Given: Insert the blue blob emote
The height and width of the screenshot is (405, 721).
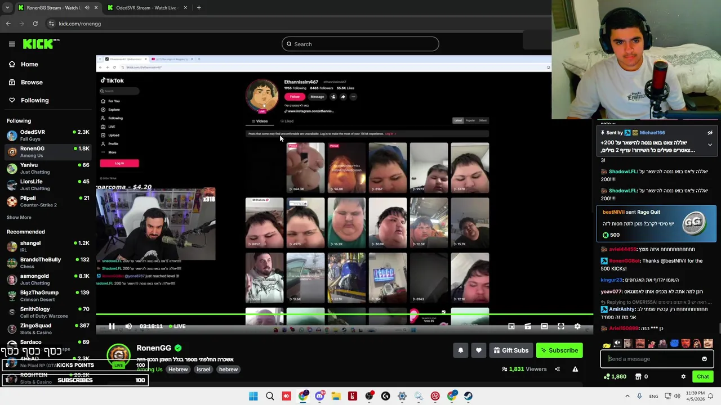Looking at the screenshot, I should [674, 344].
